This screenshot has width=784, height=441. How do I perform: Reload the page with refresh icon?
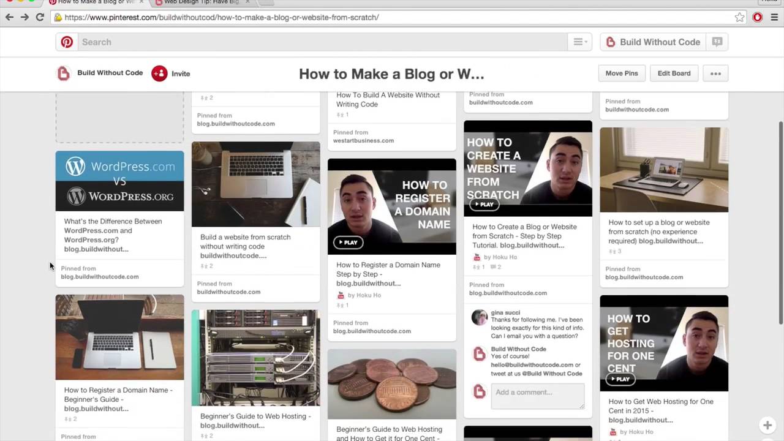coord(40,17)
